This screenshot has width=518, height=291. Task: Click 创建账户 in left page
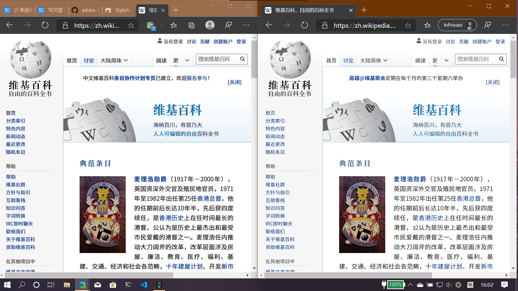point(223,41)
